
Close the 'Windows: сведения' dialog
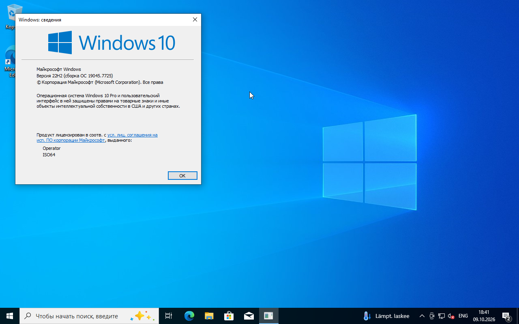point(195,19)
